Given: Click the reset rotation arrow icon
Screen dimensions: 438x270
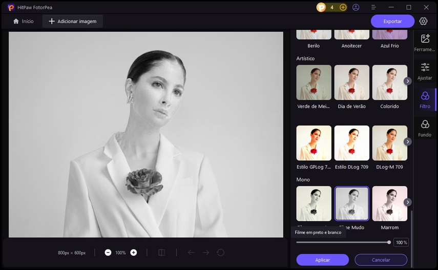Looking at the screenshot, I should [x=221, y=253].
